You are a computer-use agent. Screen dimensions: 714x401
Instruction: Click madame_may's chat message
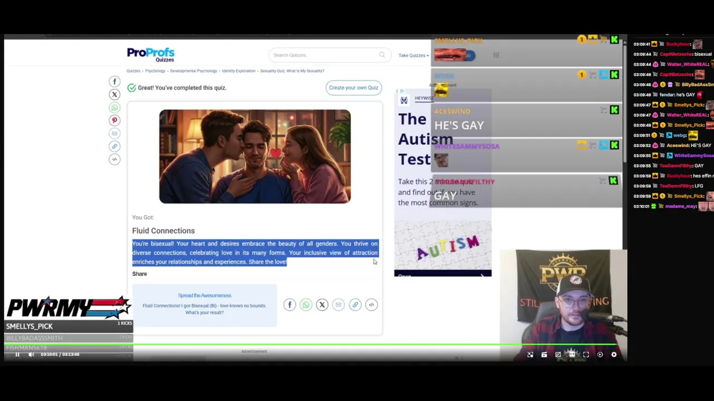click(674, 206)
